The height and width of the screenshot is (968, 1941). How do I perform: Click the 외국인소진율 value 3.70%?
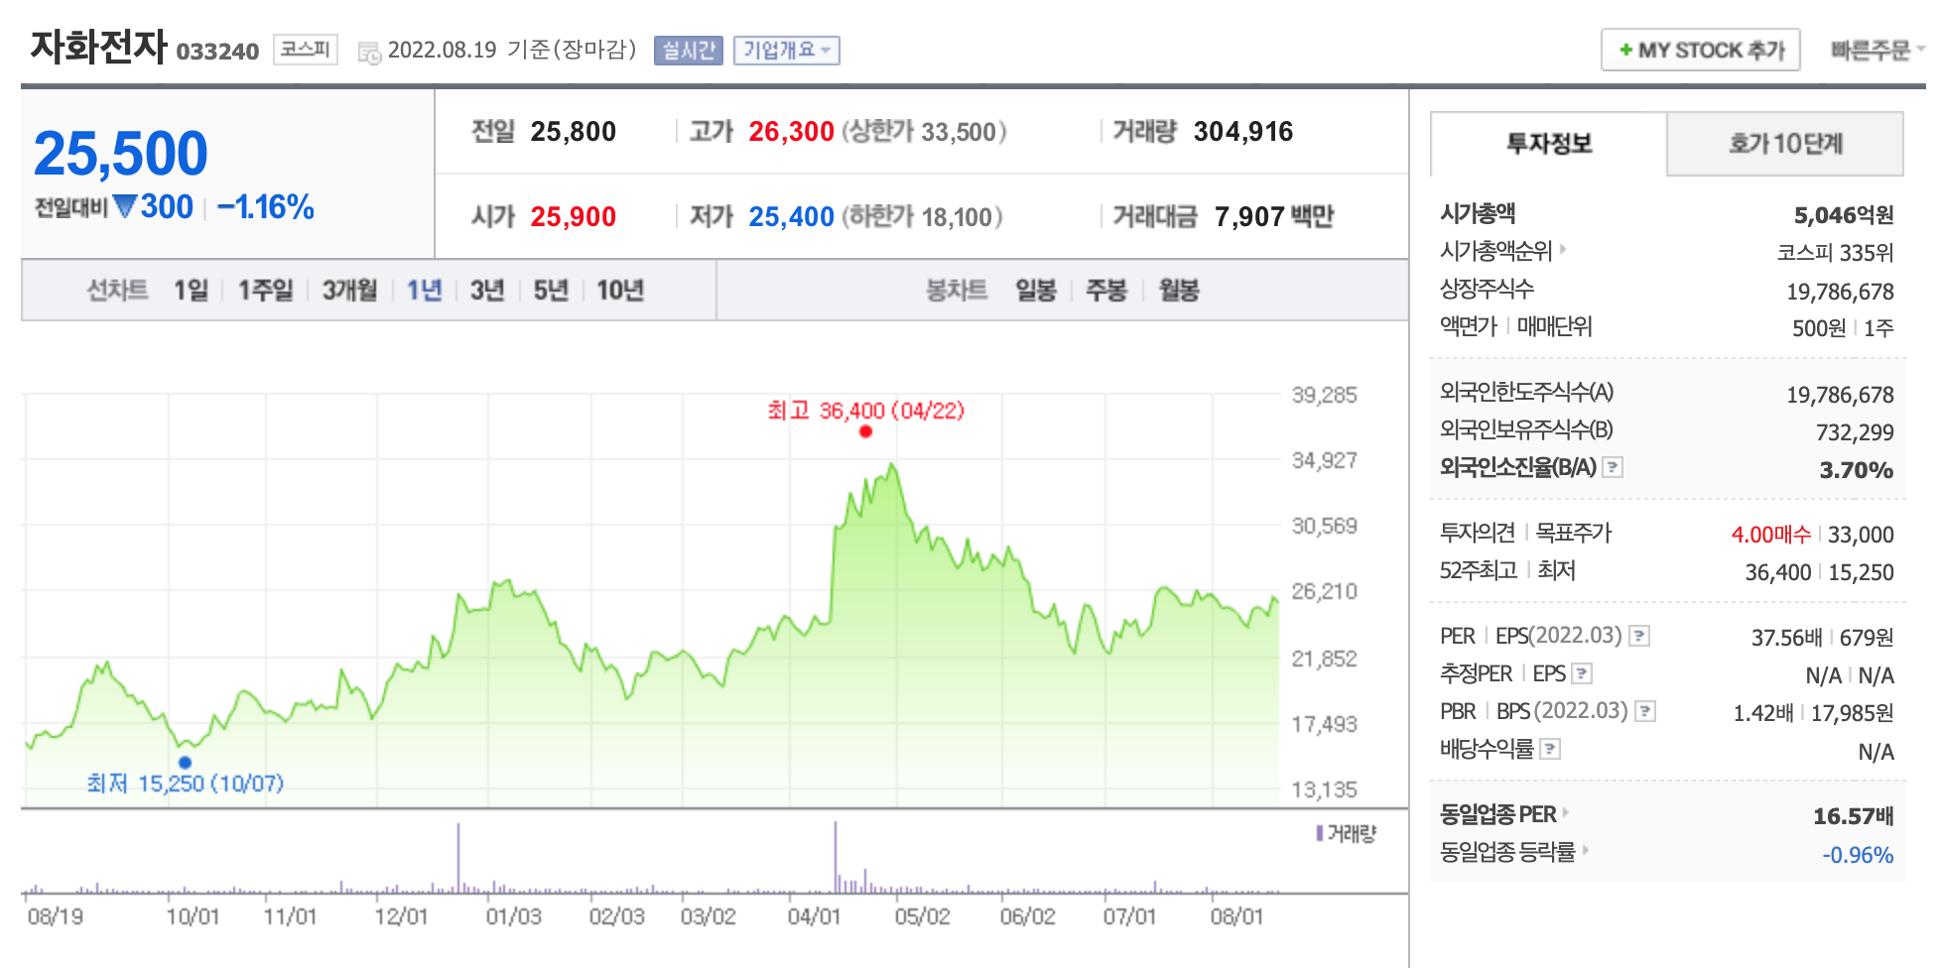[1856, 470]
